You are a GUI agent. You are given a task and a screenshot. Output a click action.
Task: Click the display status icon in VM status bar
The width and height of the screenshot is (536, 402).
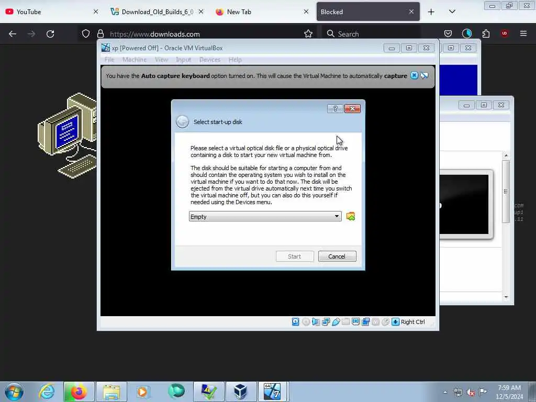355,322
